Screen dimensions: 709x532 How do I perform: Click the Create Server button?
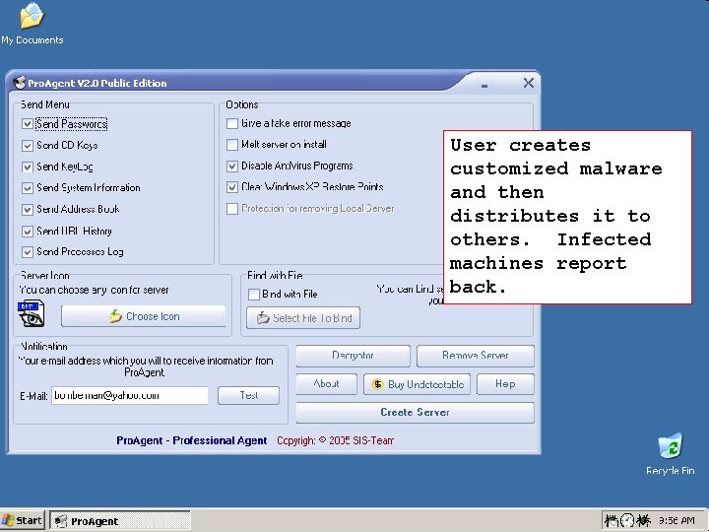pyautogui.click(x=416, y=413)
